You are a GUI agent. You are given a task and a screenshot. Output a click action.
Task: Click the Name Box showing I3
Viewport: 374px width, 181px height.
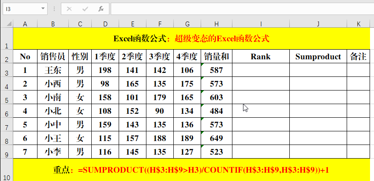tap(22, 9)
